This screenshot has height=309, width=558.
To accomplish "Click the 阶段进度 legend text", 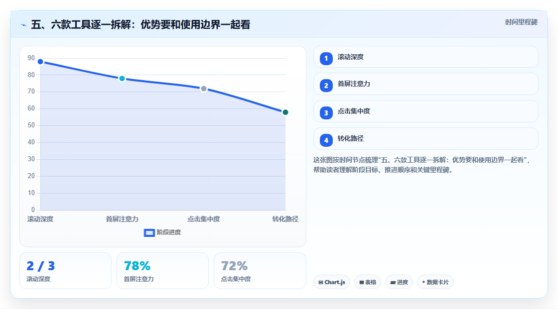I will pyautogui.click(x=169, y=232).
